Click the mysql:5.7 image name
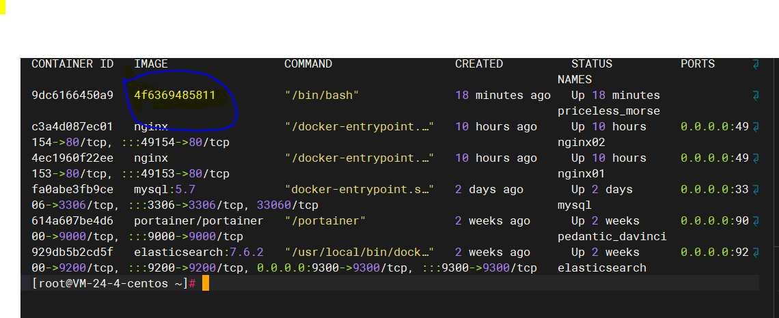 165,190
